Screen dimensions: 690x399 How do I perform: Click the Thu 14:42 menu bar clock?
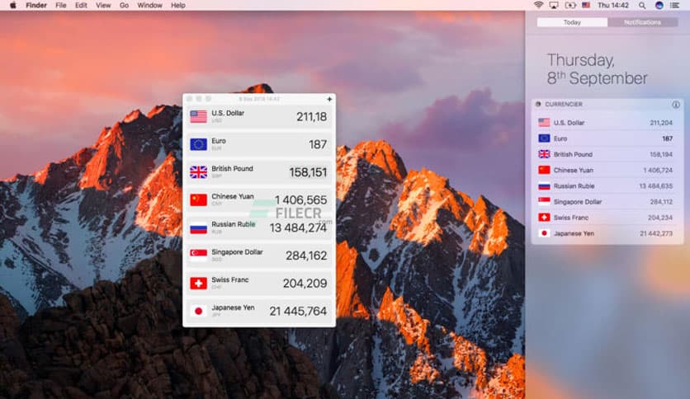[613, 5]
